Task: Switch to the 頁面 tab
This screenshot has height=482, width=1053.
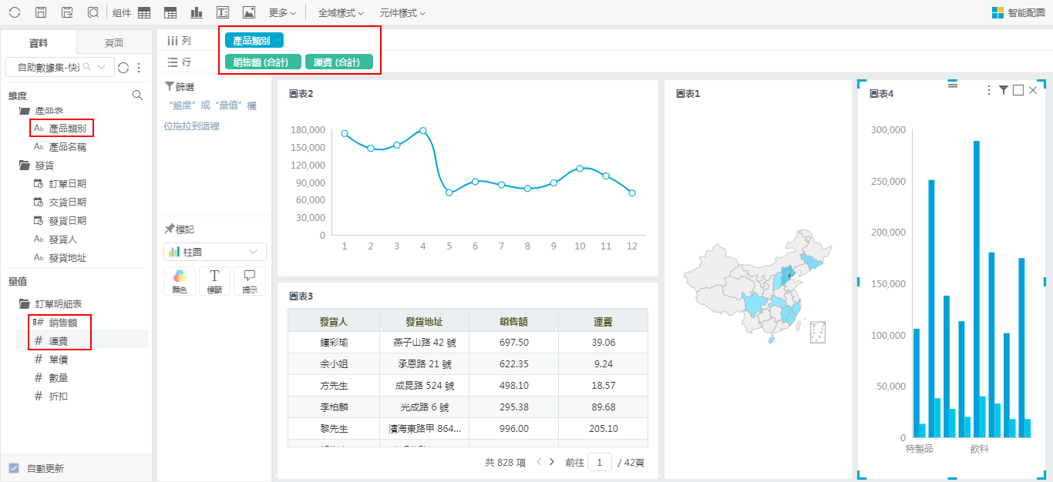Action: (113, 43)
